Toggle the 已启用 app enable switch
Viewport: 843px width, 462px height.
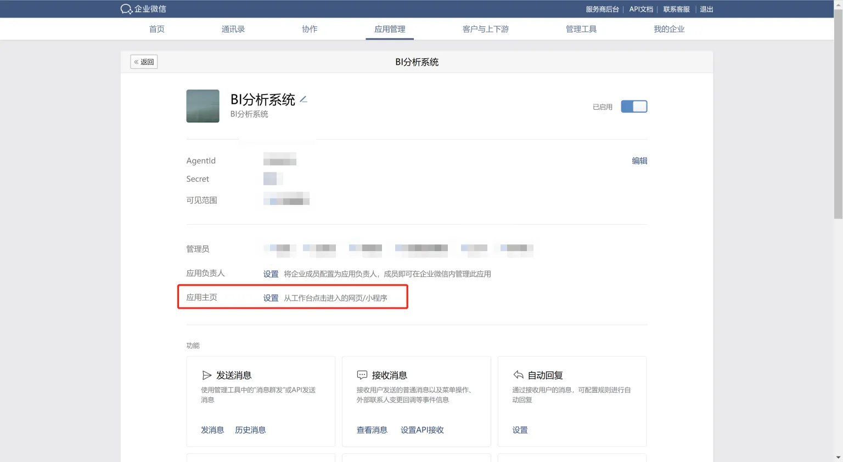pyautogui.click(x=634, y=107)
